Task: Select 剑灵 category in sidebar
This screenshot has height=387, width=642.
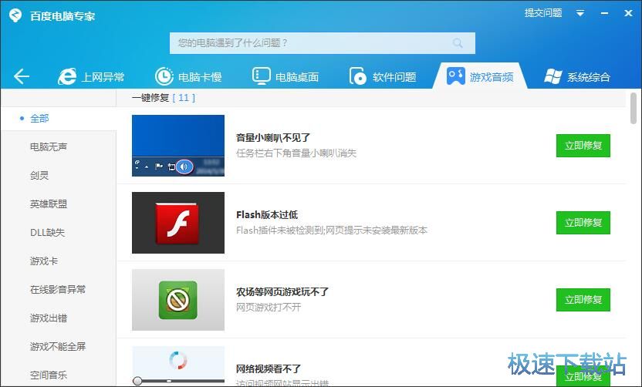Action: (39, 176)
